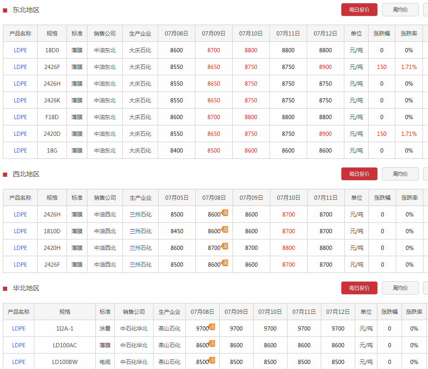Viewport: 428px width, 369px height.
Task: Click the 07月12日 header in 东北地区 table
Action: coord(325,33)
